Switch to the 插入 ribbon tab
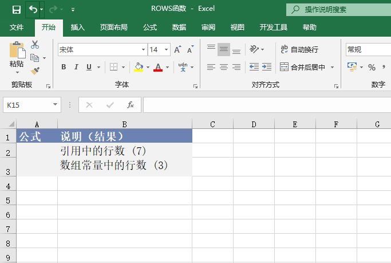391x263 pixels. pyautogui.click(x=77, y=27)
